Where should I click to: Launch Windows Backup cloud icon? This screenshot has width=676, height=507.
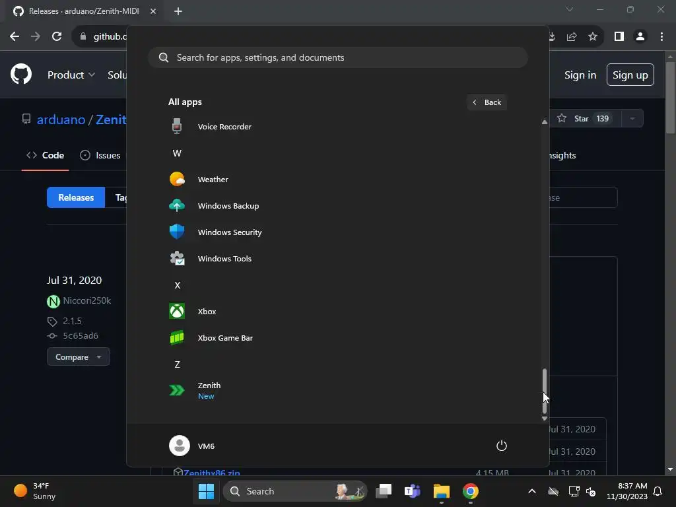[x=177, y=206]
